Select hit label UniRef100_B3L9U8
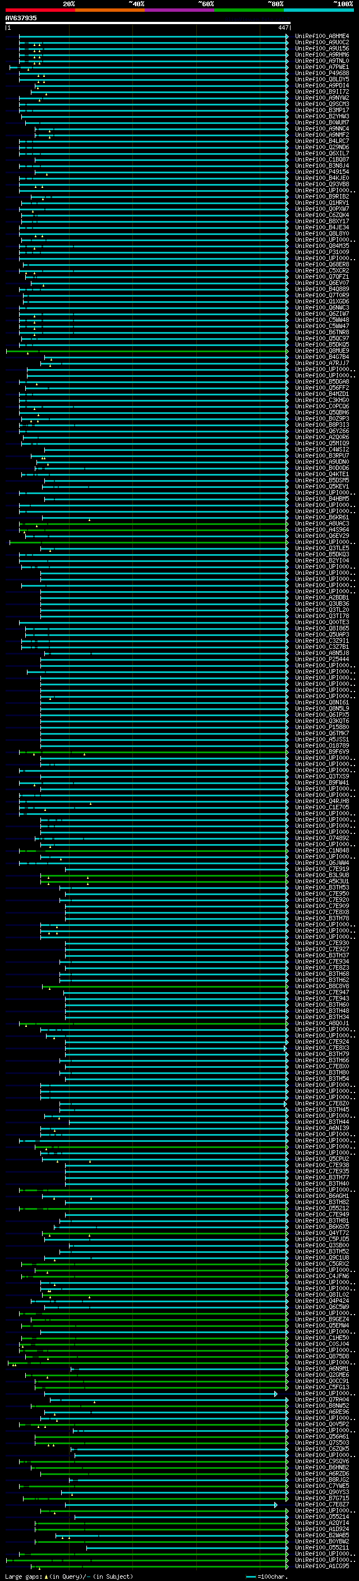The width and height of the screenshot is (359, 1581). [322, 875]
